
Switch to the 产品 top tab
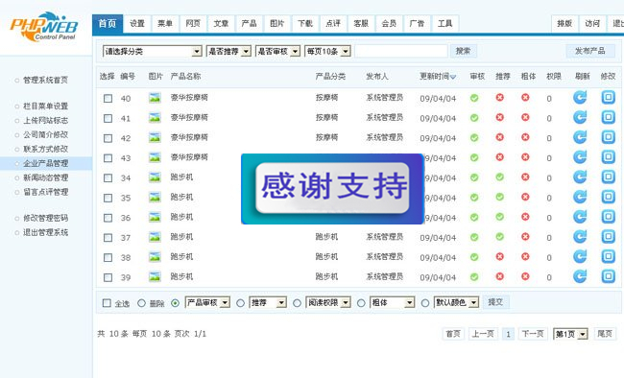[250, 24]
